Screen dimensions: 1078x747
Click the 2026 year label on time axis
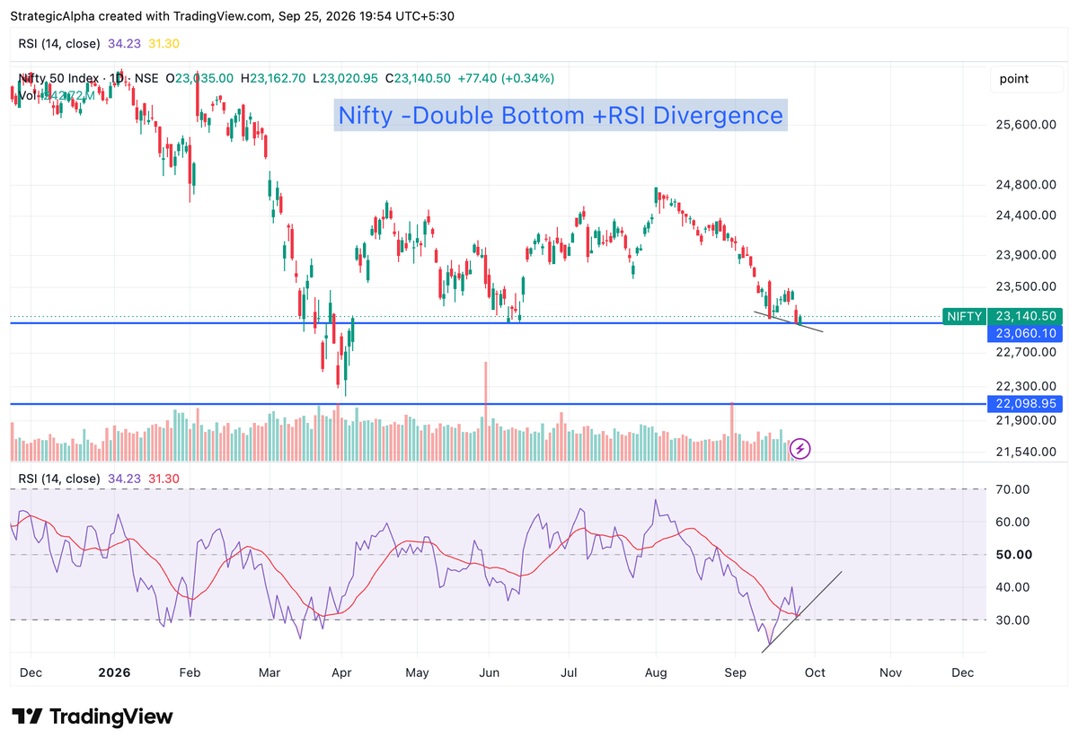[x=114, y=672]
